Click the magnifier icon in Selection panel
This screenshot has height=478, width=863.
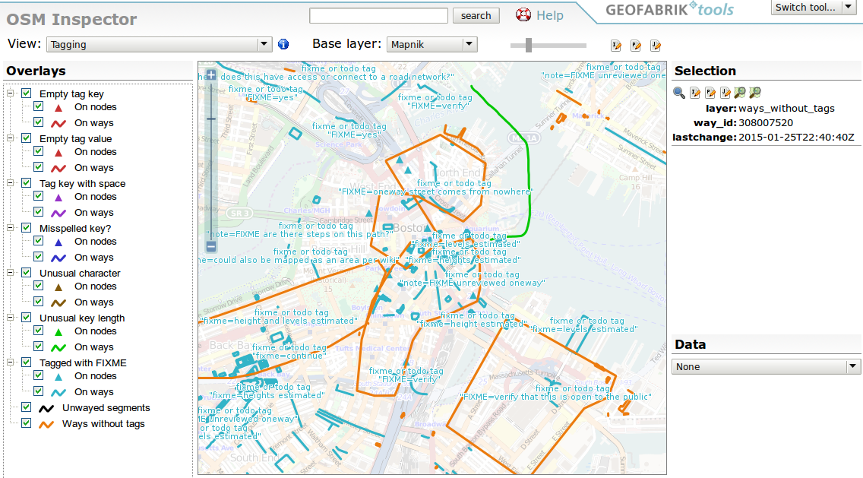coord(679,93)
